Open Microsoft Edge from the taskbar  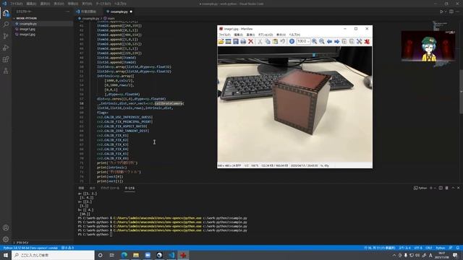(124, 255)
